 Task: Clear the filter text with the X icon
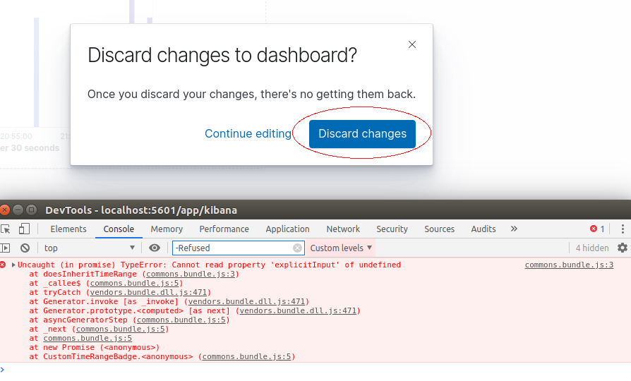[x=297, y=248]
